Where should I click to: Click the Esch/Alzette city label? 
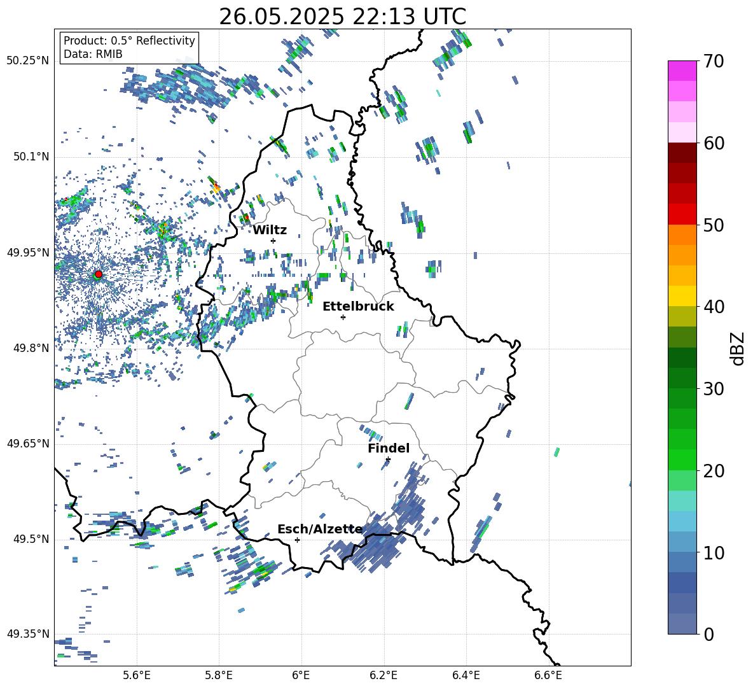click(x=320, y=530)
